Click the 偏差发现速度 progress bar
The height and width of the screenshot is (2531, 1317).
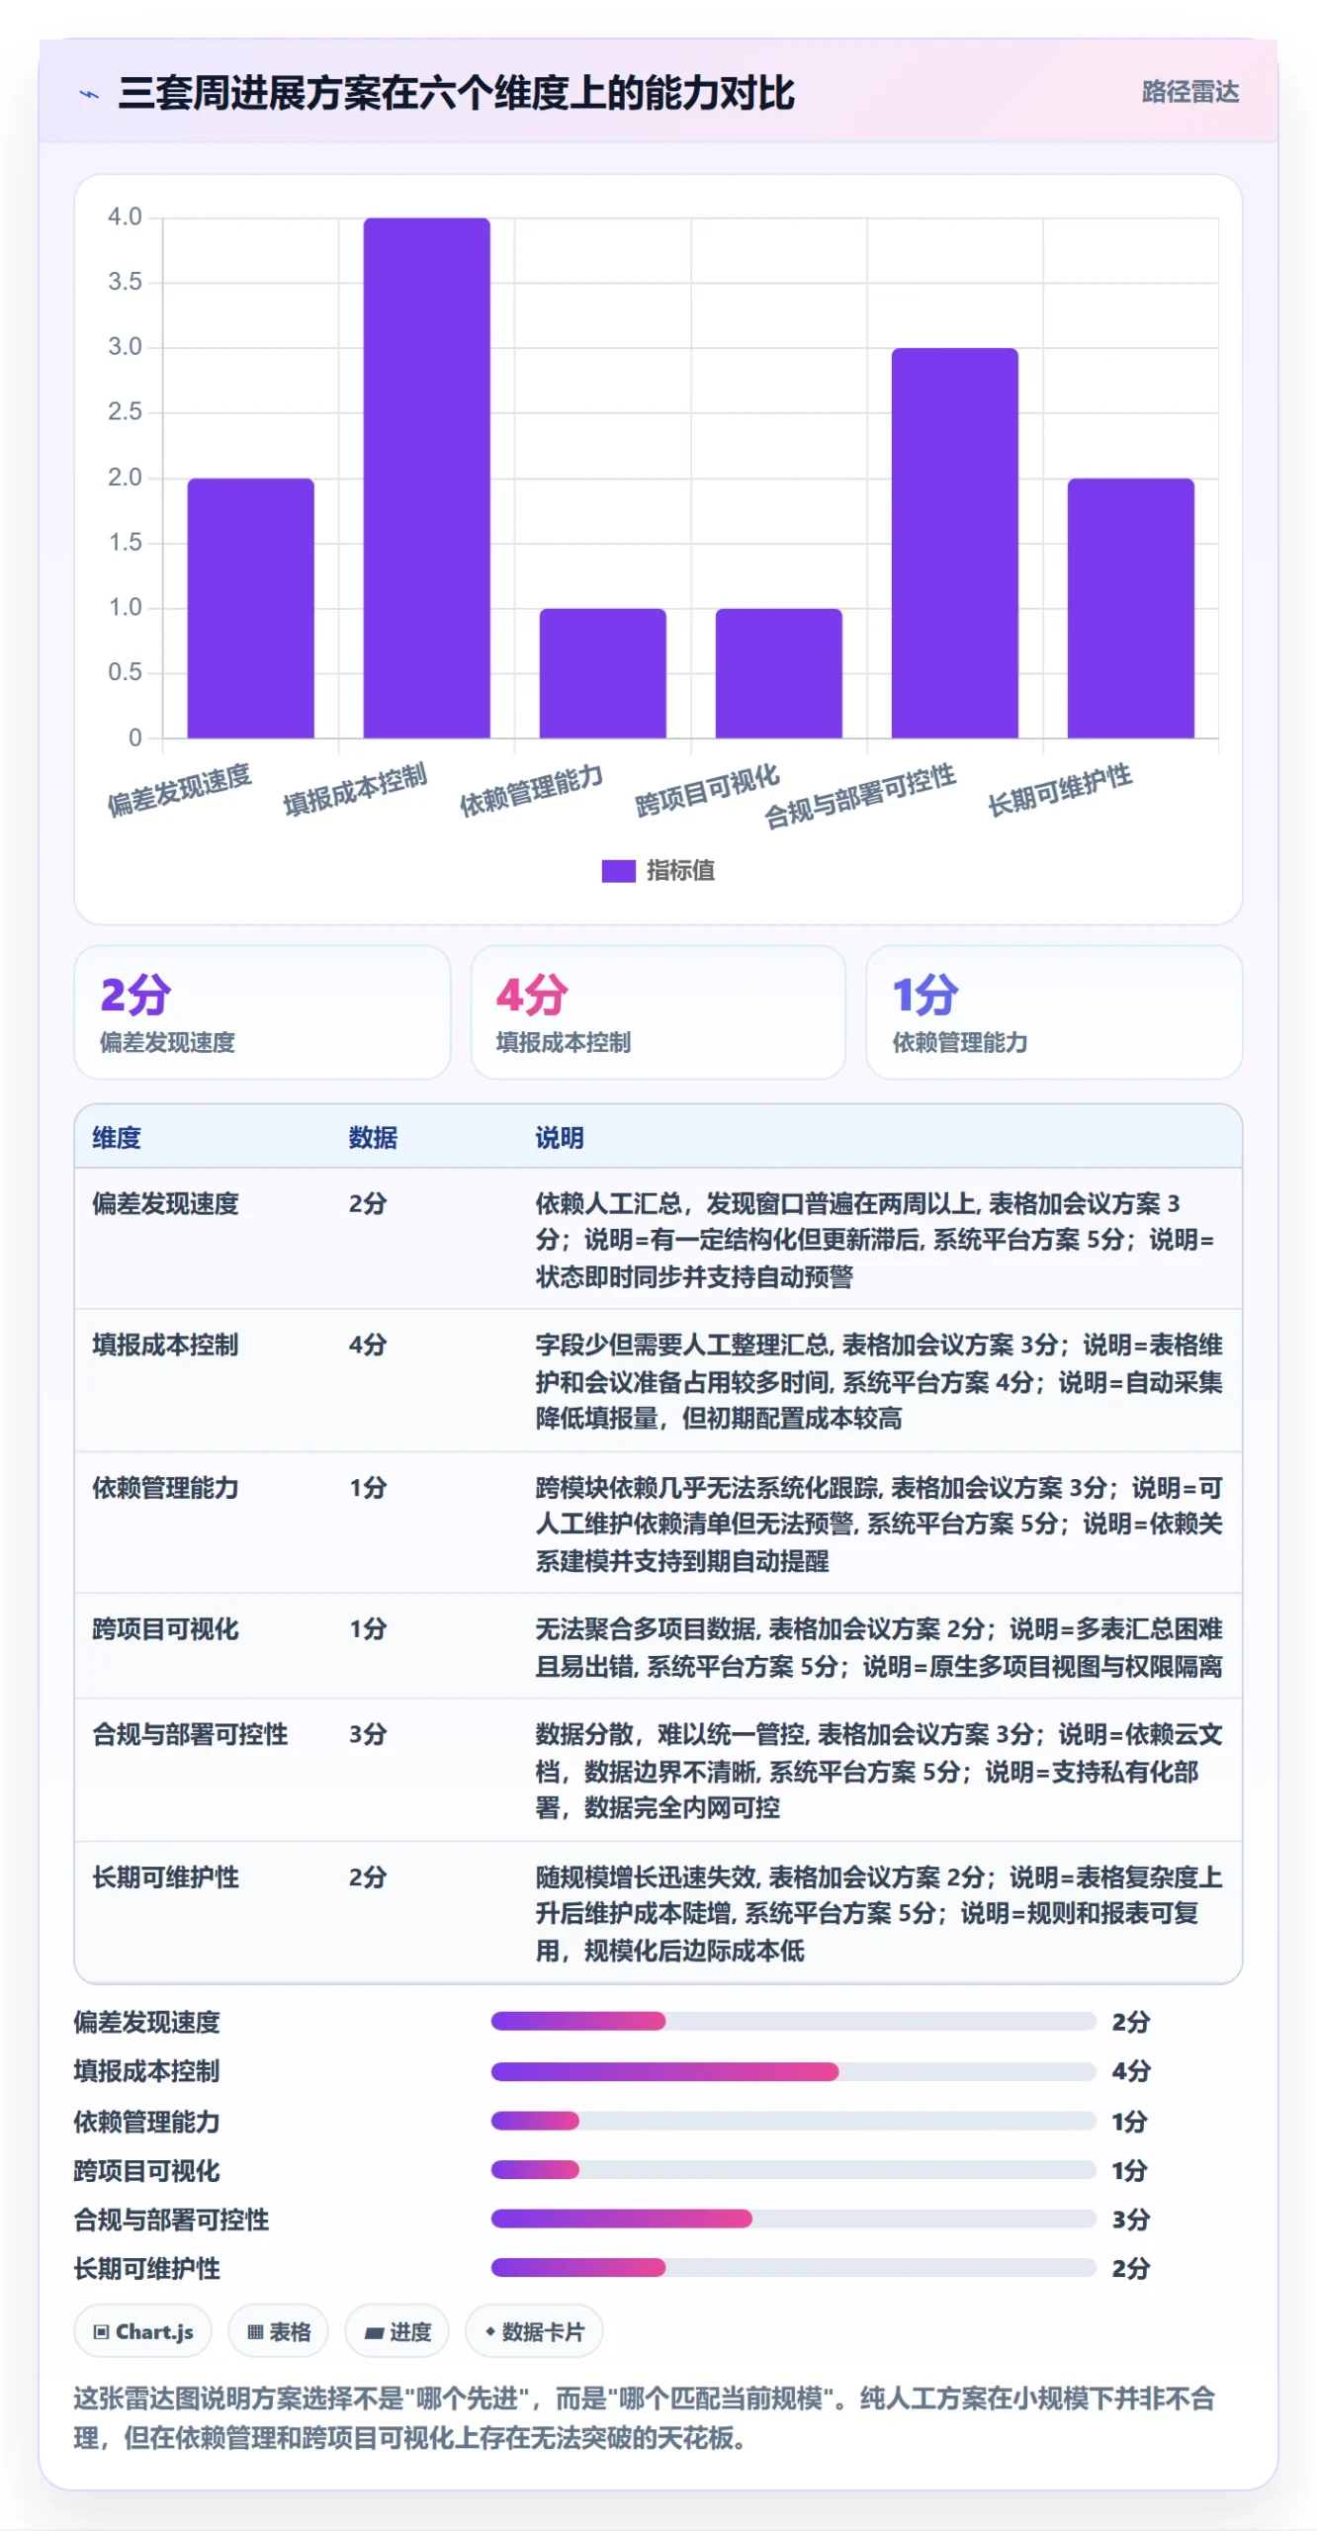[793, 2021]
